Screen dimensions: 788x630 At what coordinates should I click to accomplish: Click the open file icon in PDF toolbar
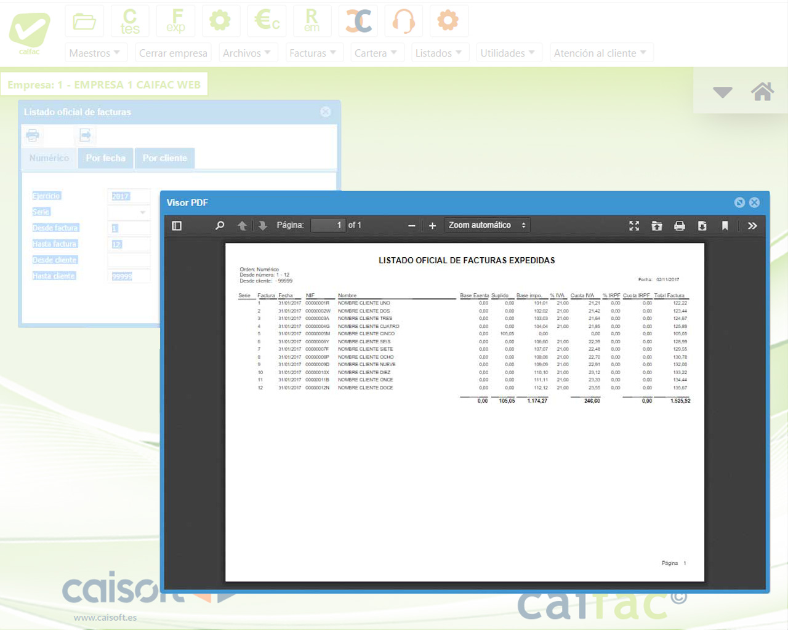pos(657,226)
